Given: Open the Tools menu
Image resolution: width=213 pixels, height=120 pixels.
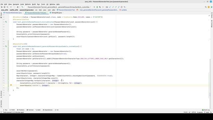Looking at the screenshot, I should pos(43,4).
